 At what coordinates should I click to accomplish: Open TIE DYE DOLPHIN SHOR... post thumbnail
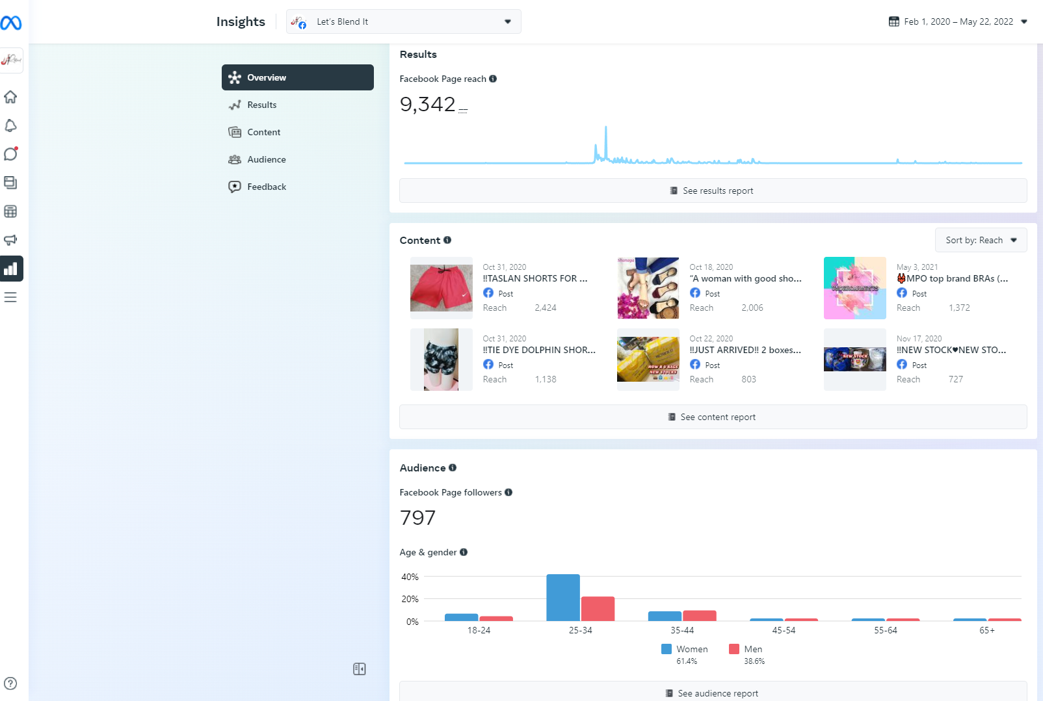tap(442, 360)
